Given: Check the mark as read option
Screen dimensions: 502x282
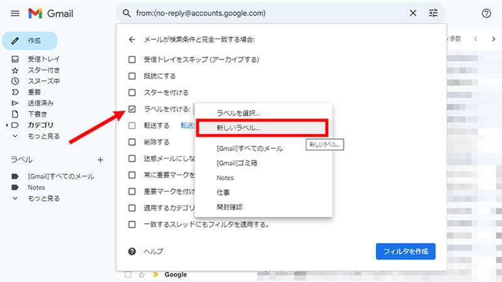Looking at the screenshot, I should 132,76.
